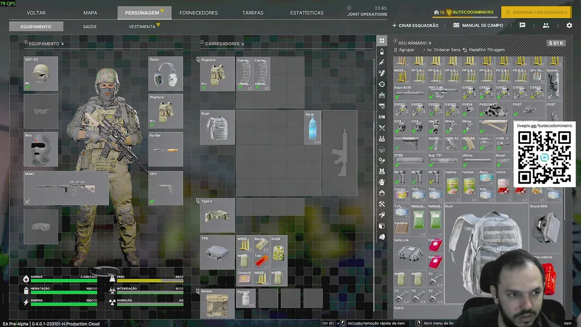The width and height of the screenshot is (581, 327).
Task: Click info icon beside Carregadores header
Action: pos(202,43)
